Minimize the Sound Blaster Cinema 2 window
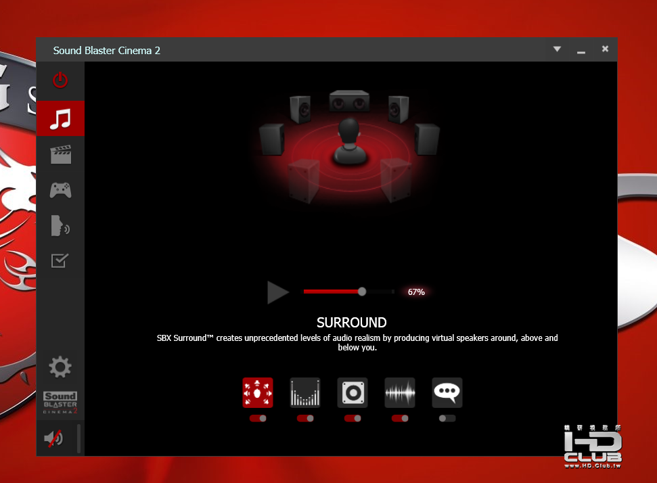Image resolution: width=657 pixels, height=483 pixels. (x=581, y=52)
